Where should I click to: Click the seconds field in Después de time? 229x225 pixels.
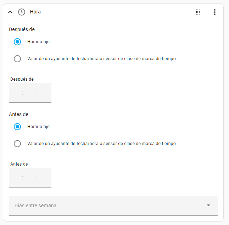(x=43, y=93)
